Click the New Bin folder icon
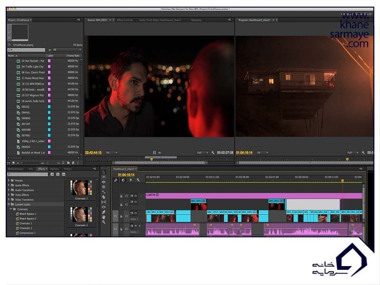The width and height of the screenshot is (380, 285). coord(68,163)
